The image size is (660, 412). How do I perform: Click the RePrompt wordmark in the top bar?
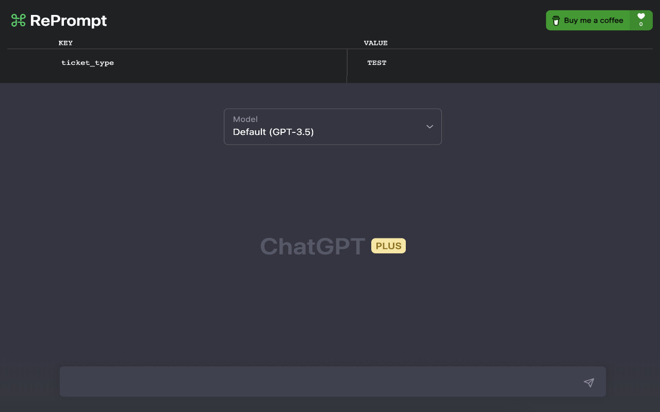[70, 21]
